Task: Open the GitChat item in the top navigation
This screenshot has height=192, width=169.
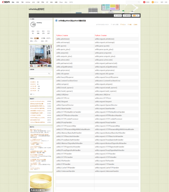Action: [x=28, y=2]
